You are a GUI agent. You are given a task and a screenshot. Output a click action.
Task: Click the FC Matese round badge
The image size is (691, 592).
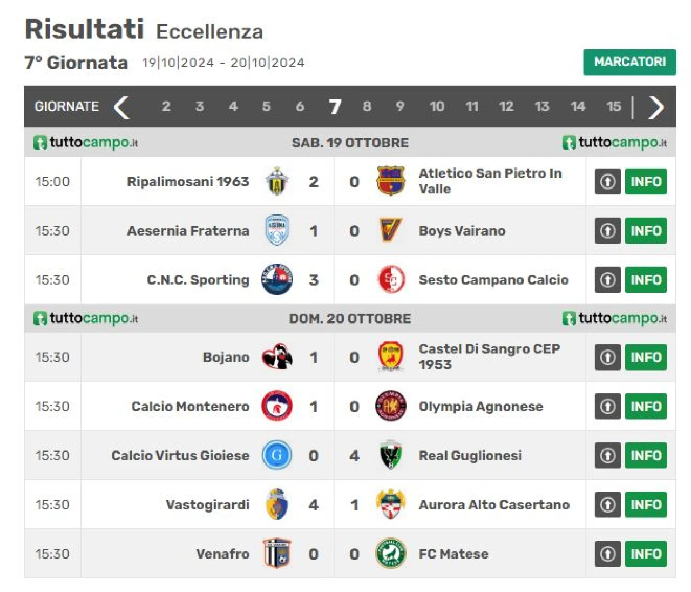[390, 554]
